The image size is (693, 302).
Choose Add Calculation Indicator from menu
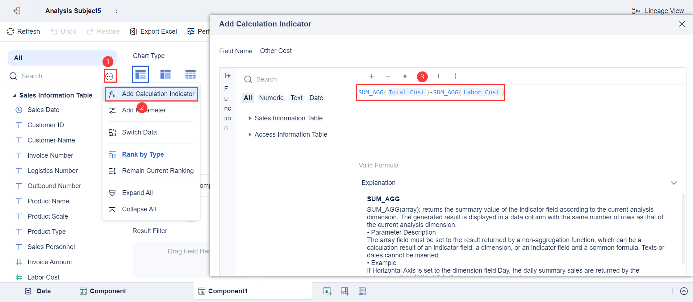pos(151,94)
